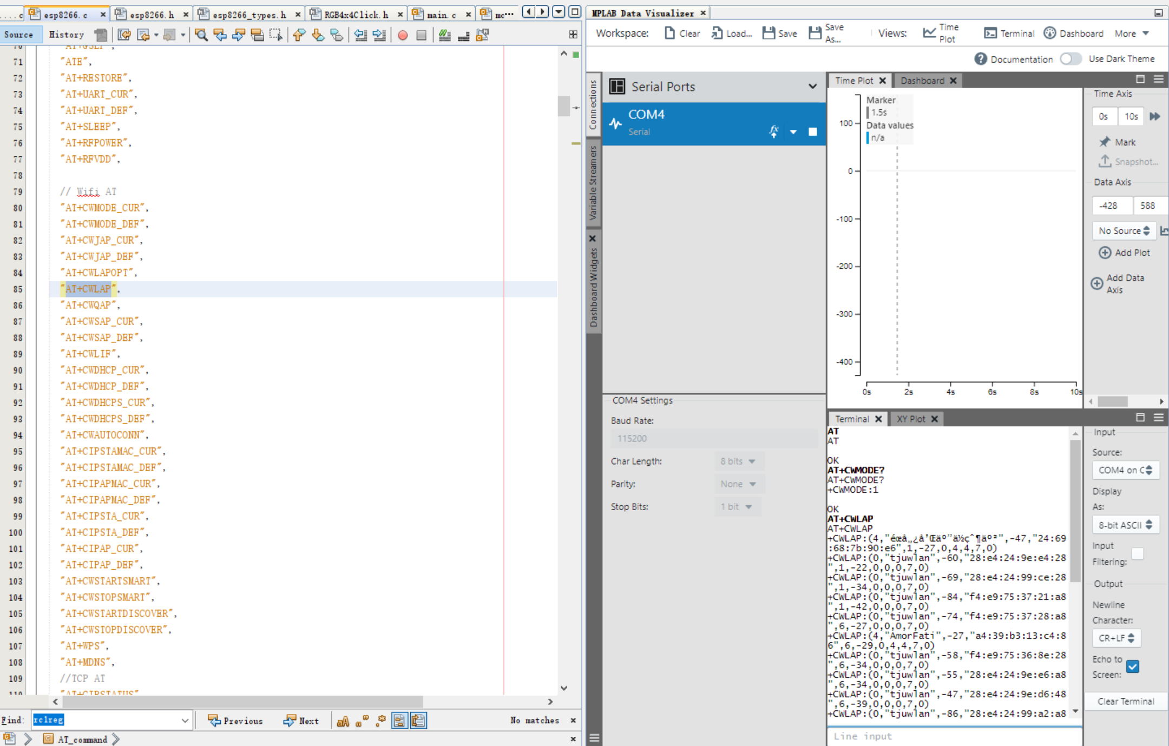Switch to main.c editor tab
This screenshot has height=746, width=1169.
coord(441,14)
